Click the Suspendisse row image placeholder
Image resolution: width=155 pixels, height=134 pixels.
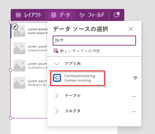pyautogui.click(x=19, y=48)
